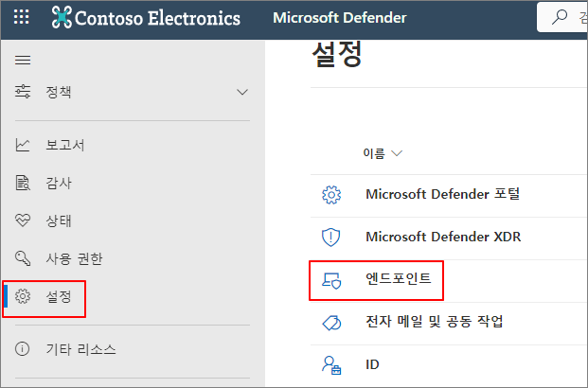
Task: Click the 설정 gear icon in sidebar
Action: coord(23,296)
